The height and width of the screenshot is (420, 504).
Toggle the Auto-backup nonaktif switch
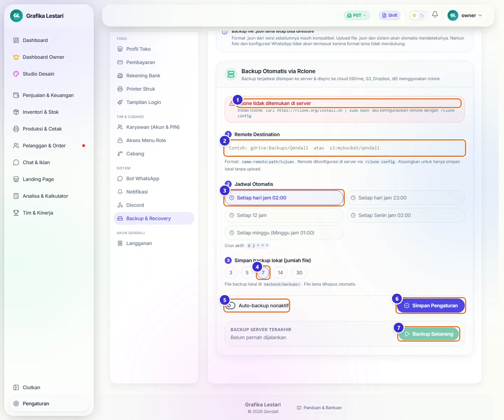point(230,306)
